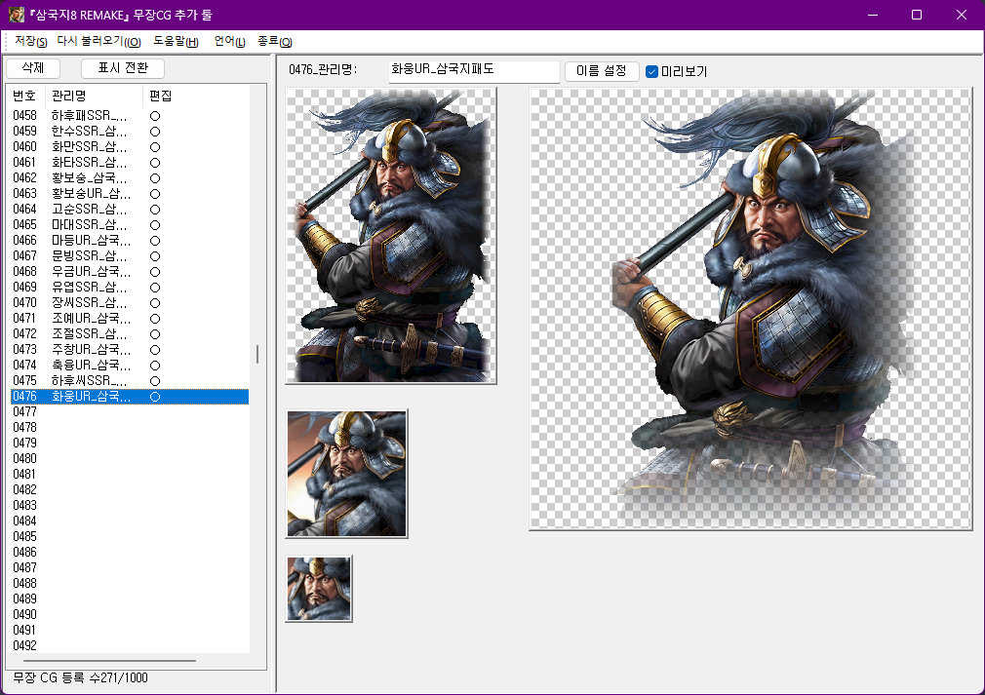The width and height of the screenshot is (985, 695).
Task: Select row 0467 문빙SSR
Action: [130, 256]
